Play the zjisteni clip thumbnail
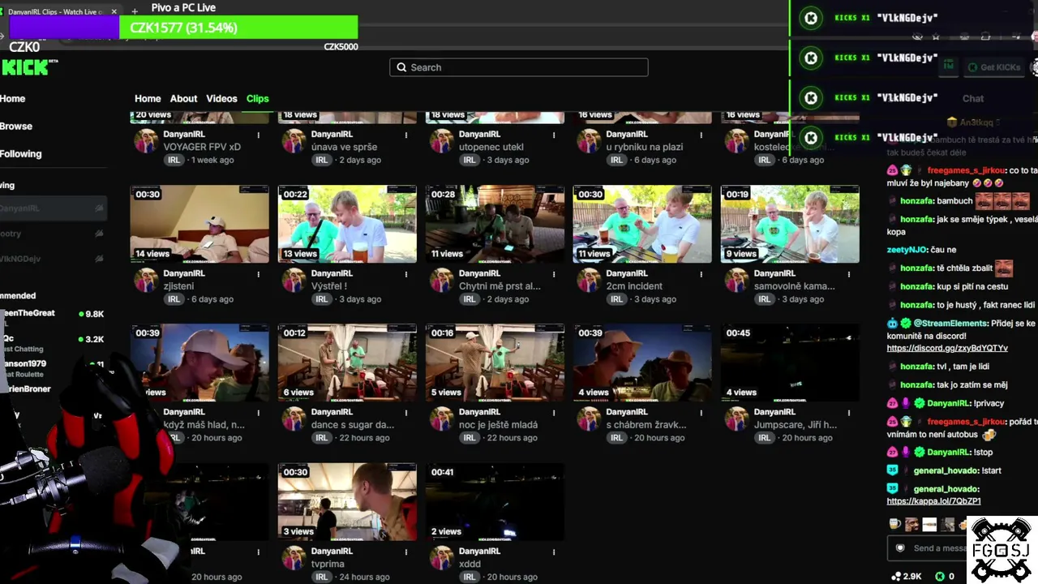The height and width of the screenshot is (584, 1038). tap(199, 224)
